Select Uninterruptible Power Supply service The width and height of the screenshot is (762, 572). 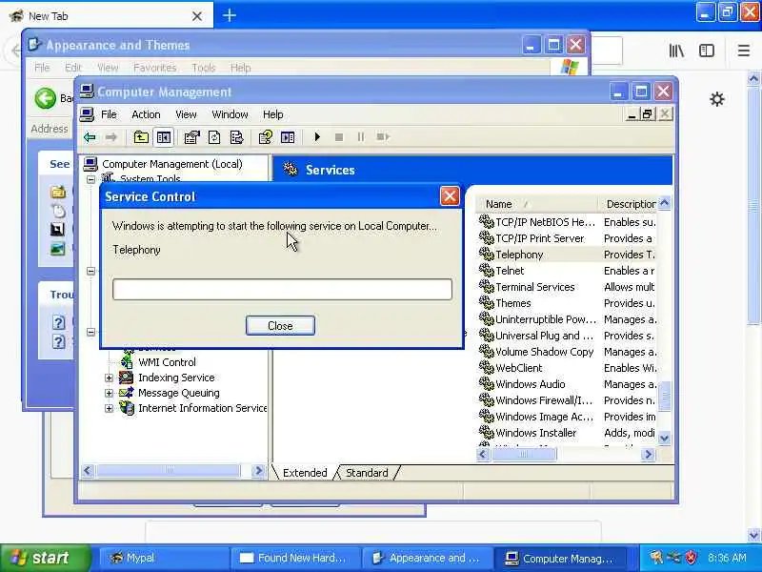click(x=545, y=319)
